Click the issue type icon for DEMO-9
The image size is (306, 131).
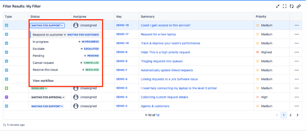(7, 52)
